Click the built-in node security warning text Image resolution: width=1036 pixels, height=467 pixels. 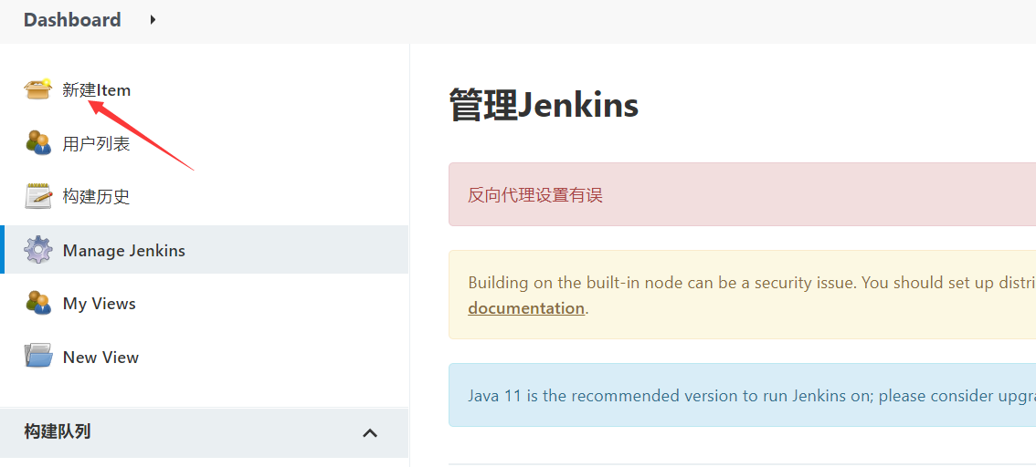(731, 283)
